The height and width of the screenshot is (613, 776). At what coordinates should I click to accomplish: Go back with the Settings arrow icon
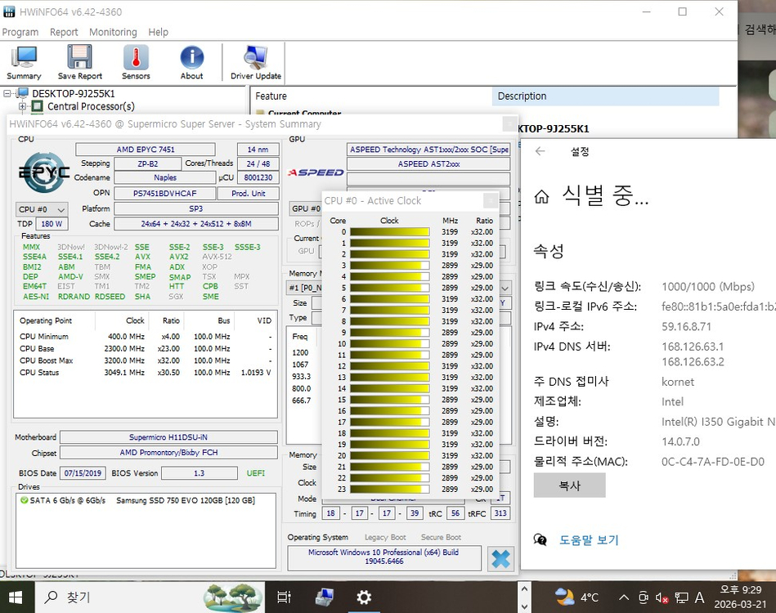click(541, 151)
